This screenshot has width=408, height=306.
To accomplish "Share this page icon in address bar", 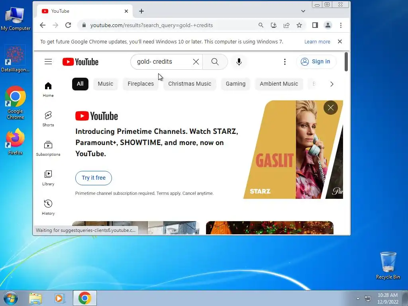I will click(286, 25).
